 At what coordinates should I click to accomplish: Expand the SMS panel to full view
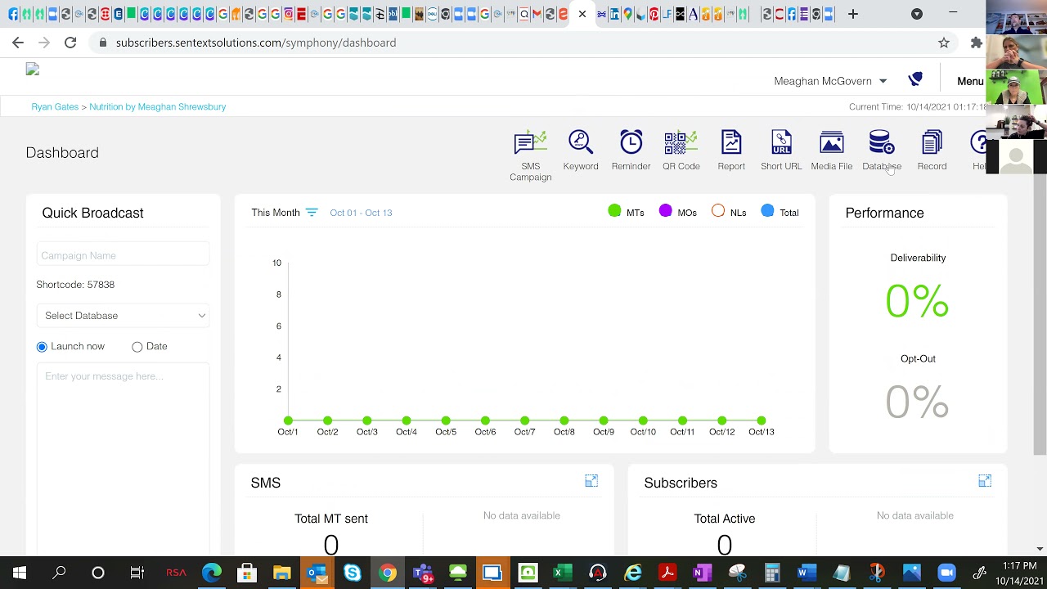click(x=591, y=481)
